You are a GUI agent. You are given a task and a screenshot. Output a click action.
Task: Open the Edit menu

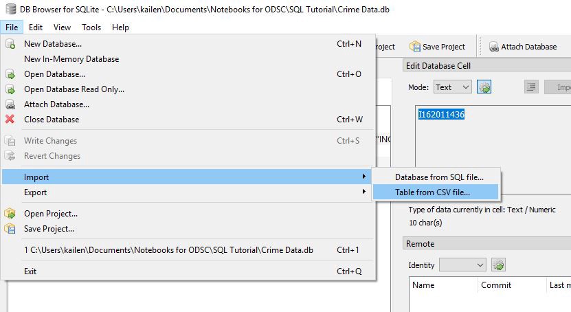tap(36, 27)
